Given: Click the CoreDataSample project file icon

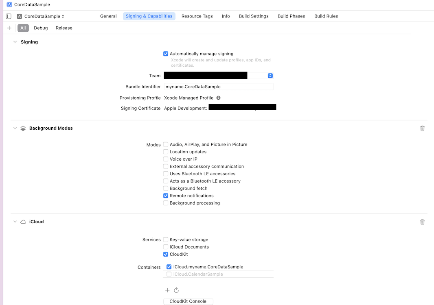Looking at the screenshot, I should point(9,4).
